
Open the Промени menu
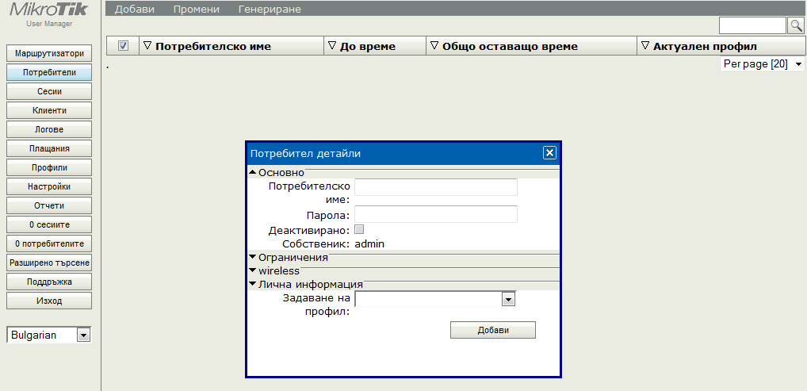click(196, 10)
